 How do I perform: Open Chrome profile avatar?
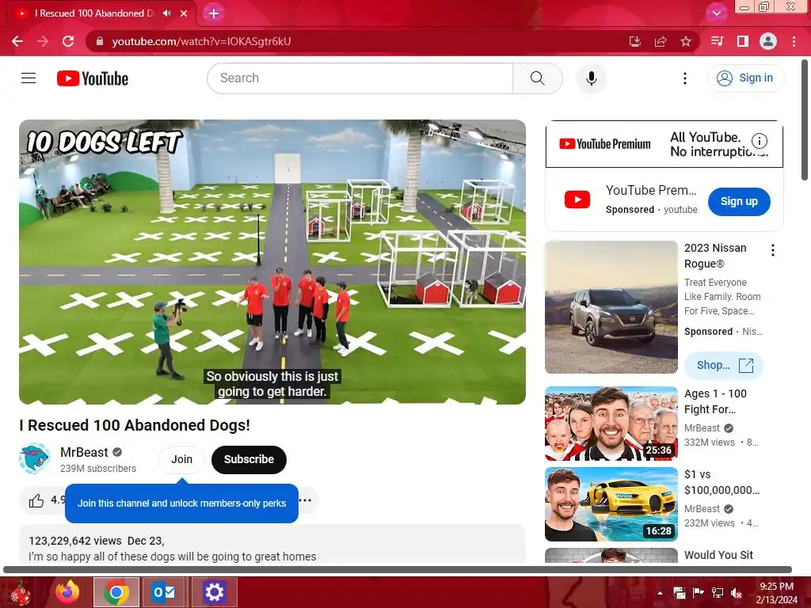768,41
